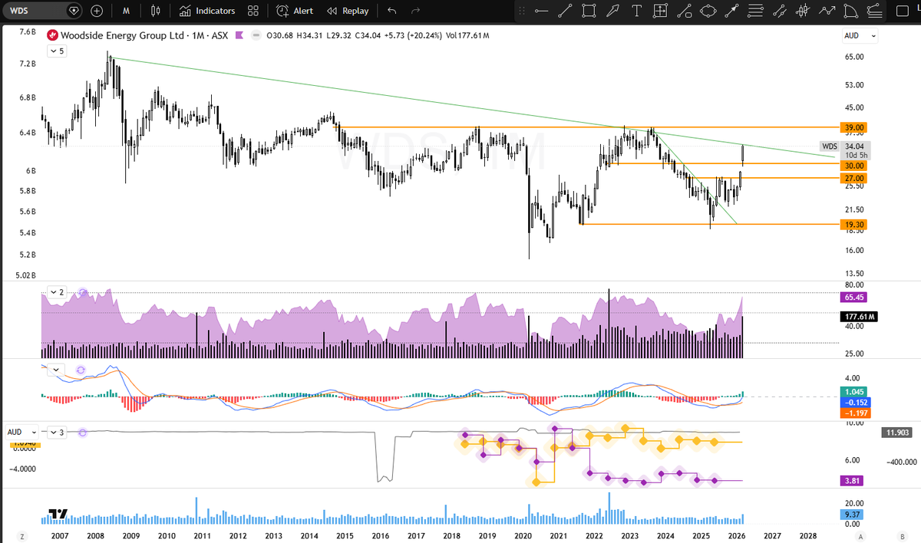Select the Fib Retracement tool

(x=756, y=11)
